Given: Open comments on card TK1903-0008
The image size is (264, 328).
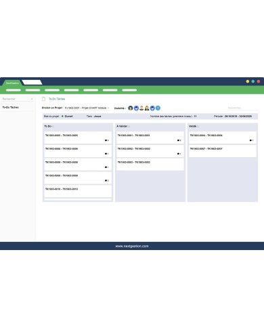Looking at the screenshot, I should (x=106, y=167).
